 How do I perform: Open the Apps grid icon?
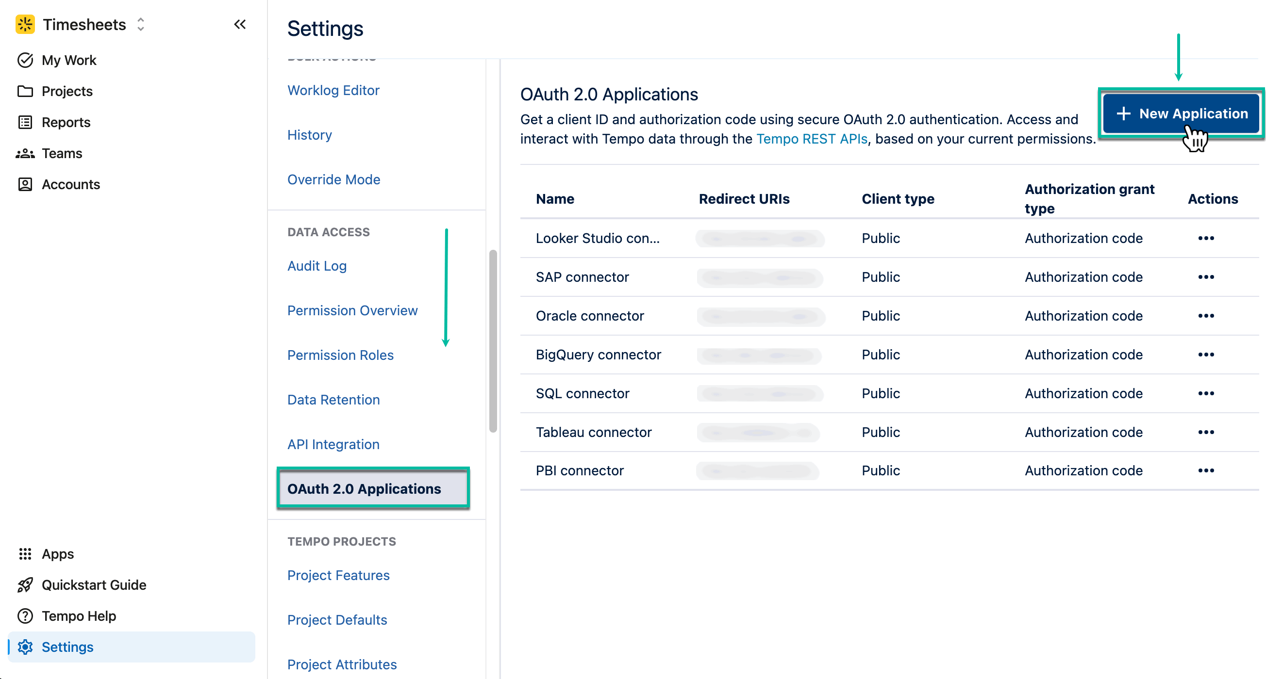pos(25,553)
